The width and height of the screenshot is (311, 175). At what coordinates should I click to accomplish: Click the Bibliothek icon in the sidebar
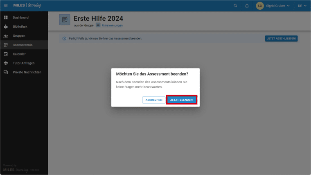6,27
